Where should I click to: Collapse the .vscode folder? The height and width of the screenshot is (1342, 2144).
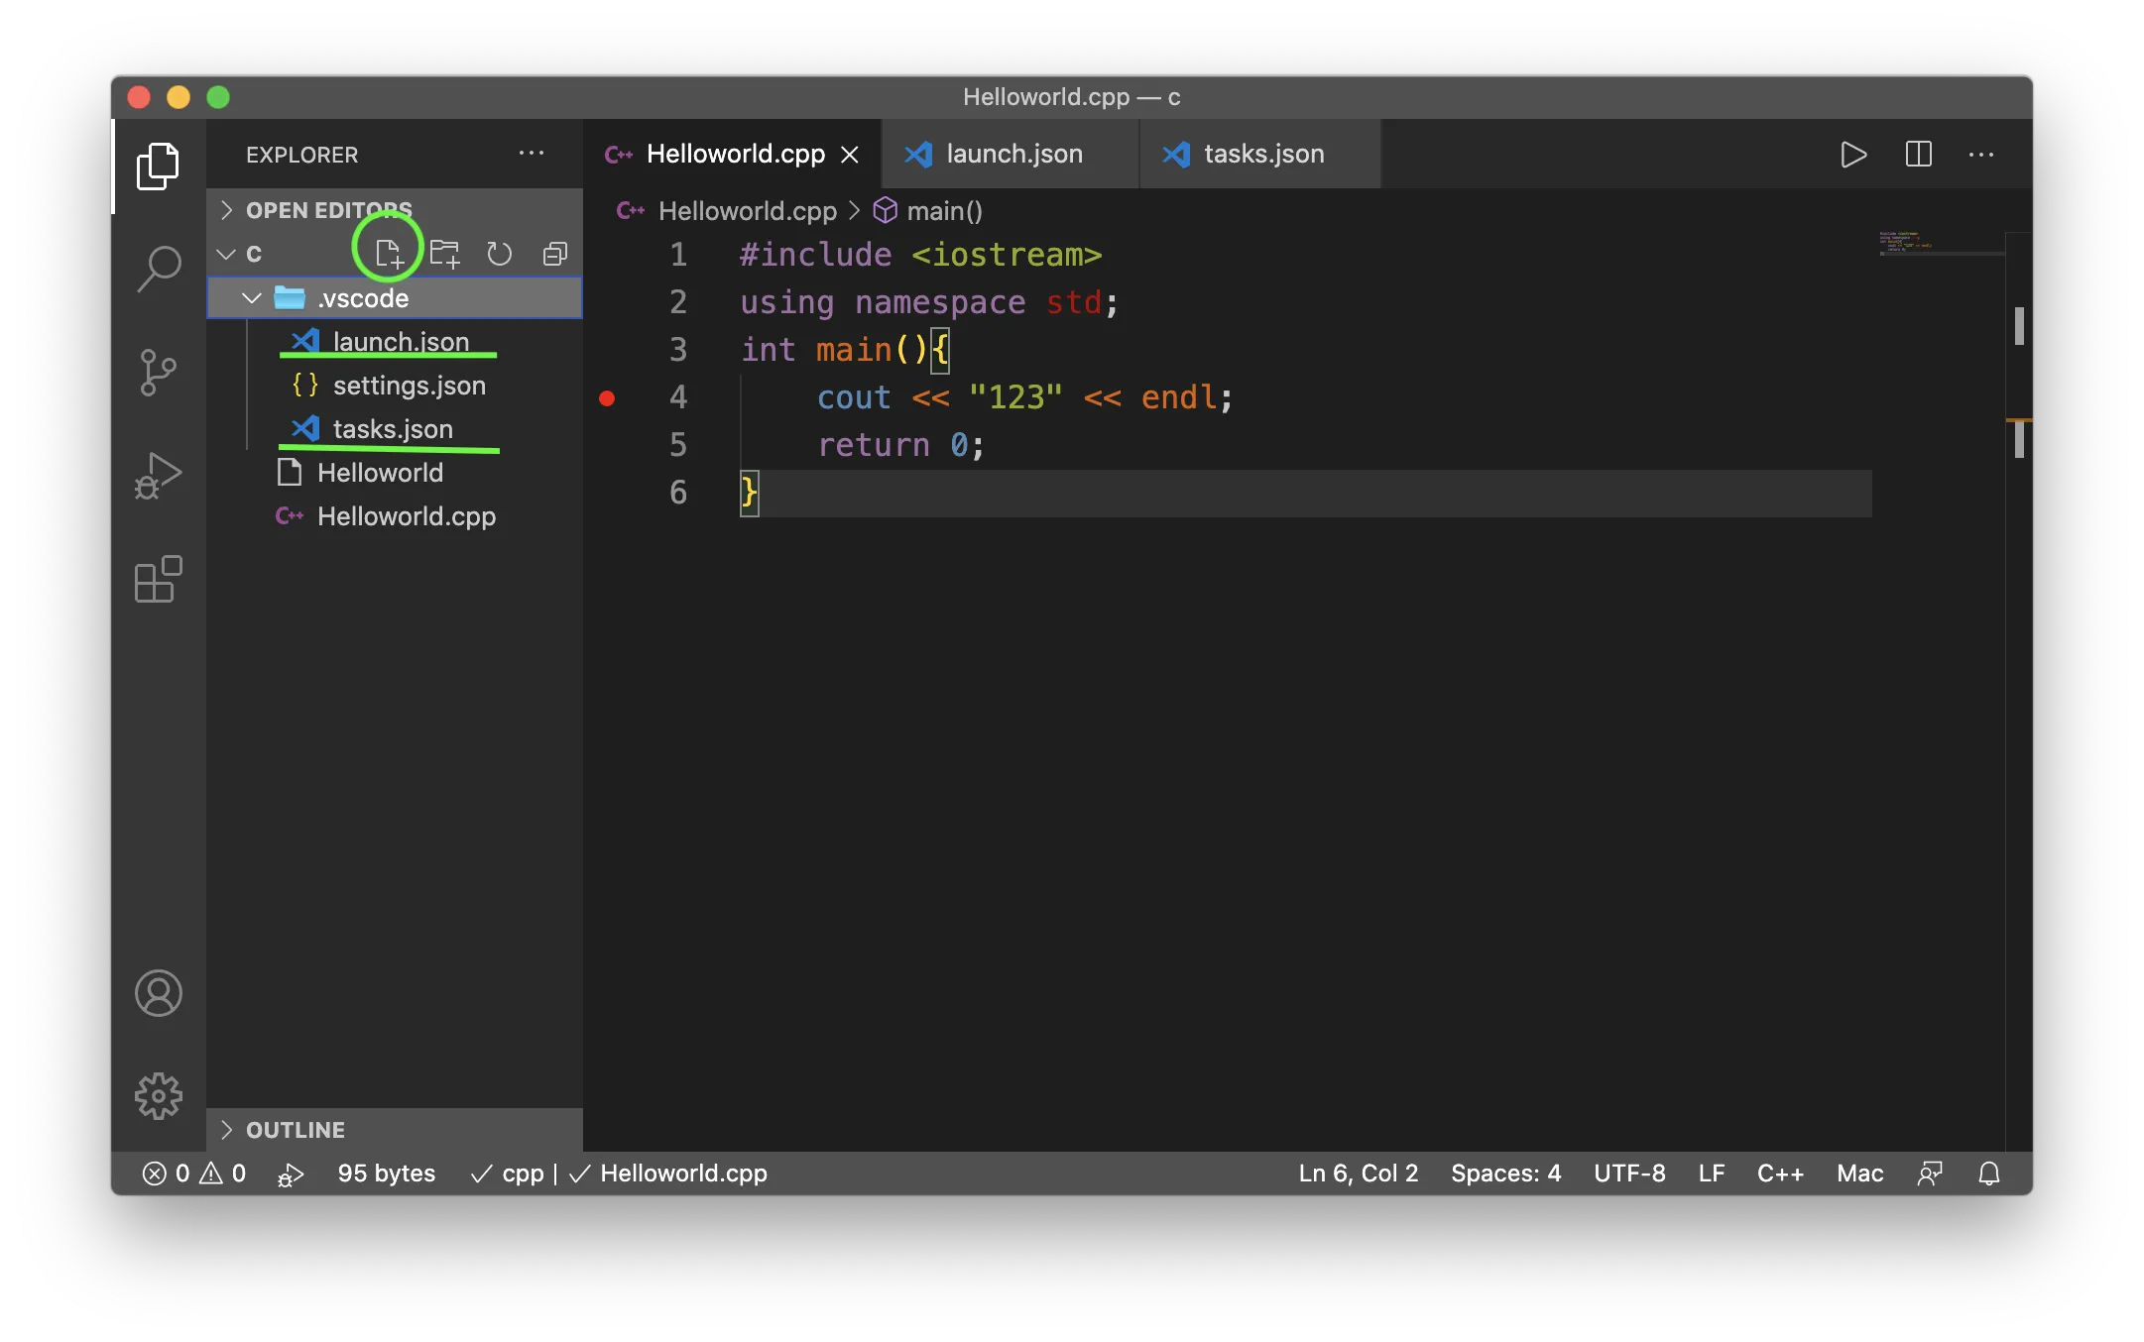click(252, 298)
